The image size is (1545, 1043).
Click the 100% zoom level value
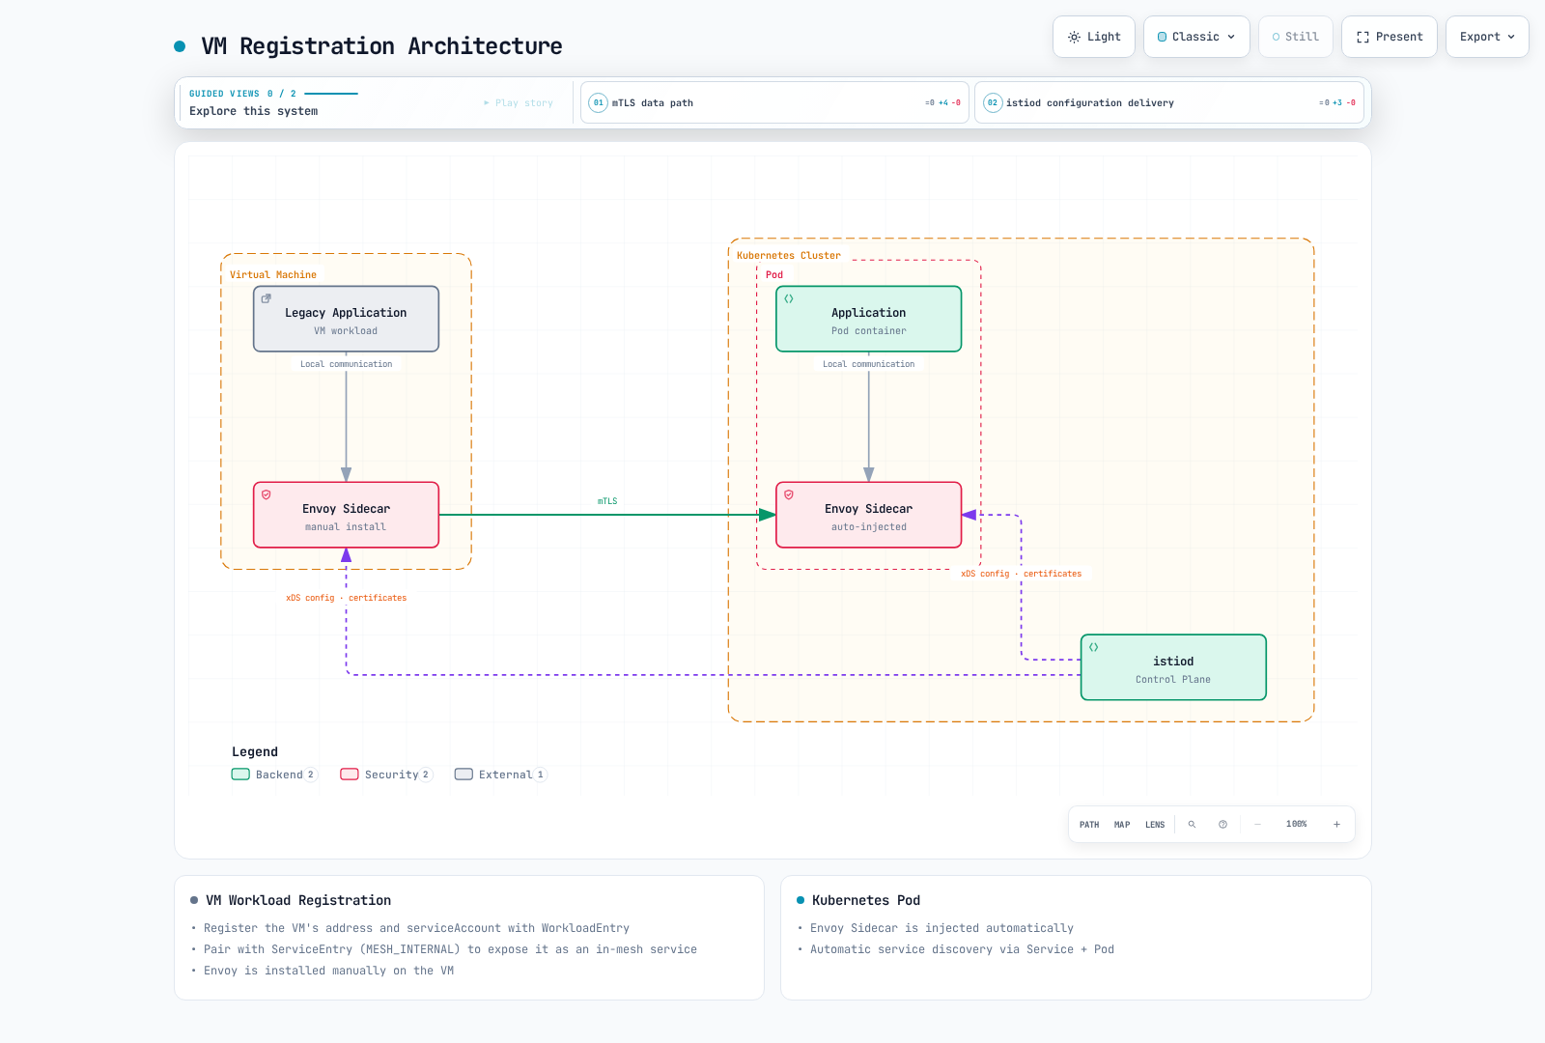point(1296,825)
